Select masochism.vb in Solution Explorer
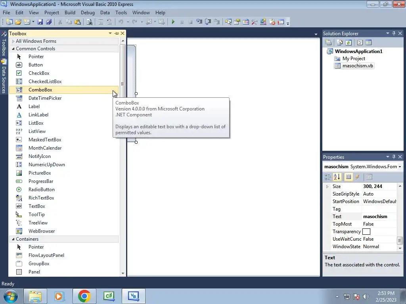This screenshot has width=406, height=304. (x=358, y=66)
